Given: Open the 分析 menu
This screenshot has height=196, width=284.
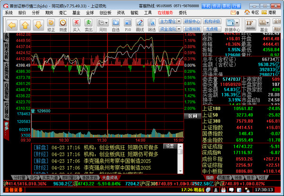Looking at the screenshot, I should click(x=36, y=13).
